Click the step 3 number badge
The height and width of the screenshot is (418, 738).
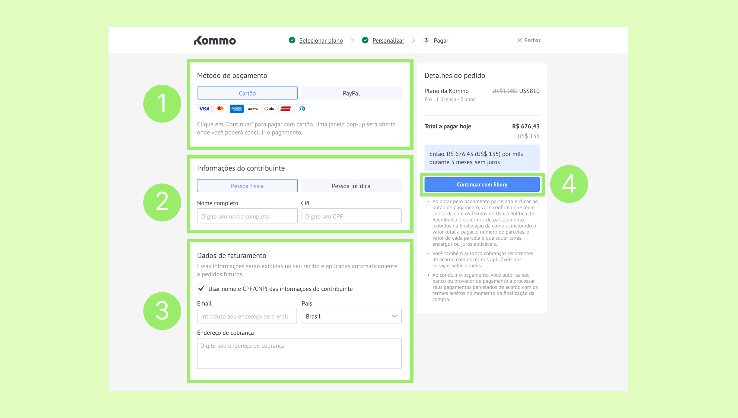coord(427,40)
